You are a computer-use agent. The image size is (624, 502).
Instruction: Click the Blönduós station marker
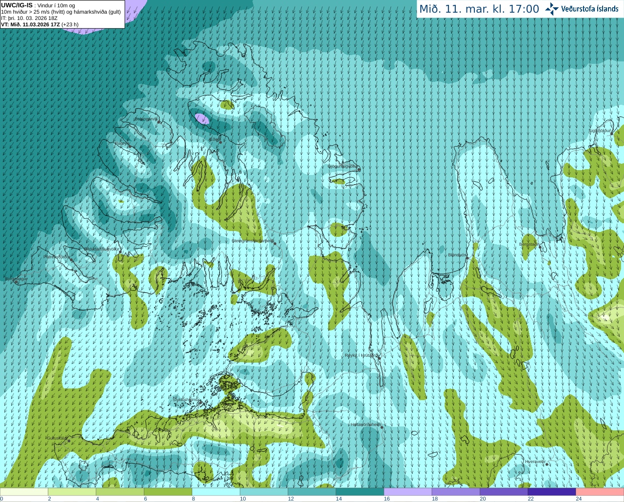click(467, 258)
